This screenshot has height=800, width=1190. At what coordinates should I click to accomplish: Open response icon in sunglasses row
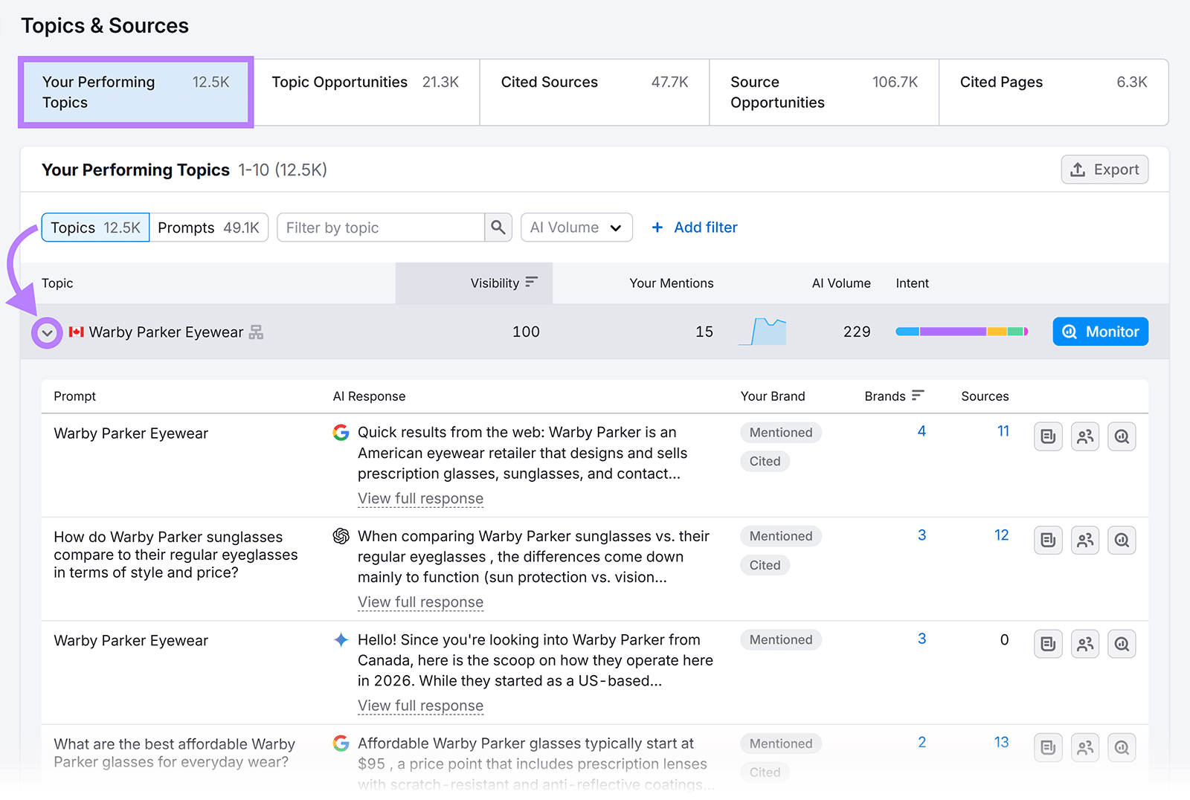pos(1048,540)
